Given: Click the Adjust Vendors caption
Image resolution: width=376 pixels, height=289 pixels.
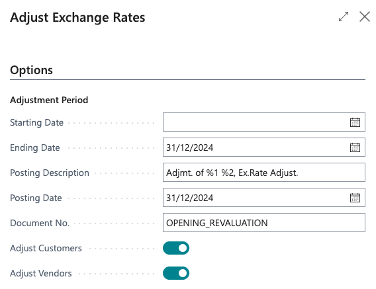Looking at the screenshot, I should click(x=41, y=273).
